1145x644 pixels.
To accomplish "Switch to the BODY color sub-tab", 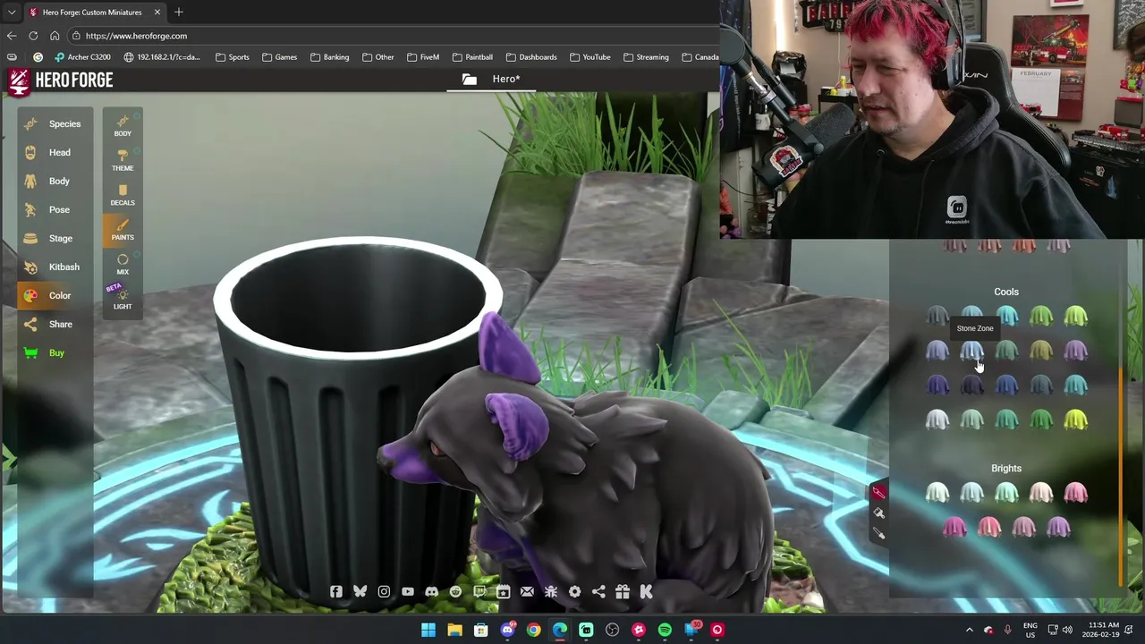I will pyautogui.click(x=123, y=126).
